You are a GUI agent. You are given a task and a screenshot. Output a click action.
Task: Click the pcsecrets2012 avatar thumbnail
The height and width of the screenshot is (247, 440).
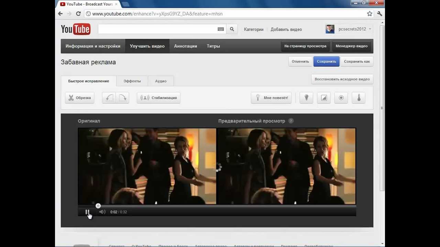coord(330,29)
